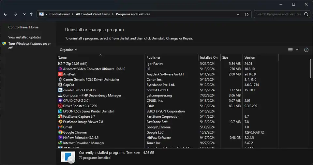Click version 4.6.0.1754 cell
Screen dimensions: 313x165
pyautogui.click(x=251, y=85)
